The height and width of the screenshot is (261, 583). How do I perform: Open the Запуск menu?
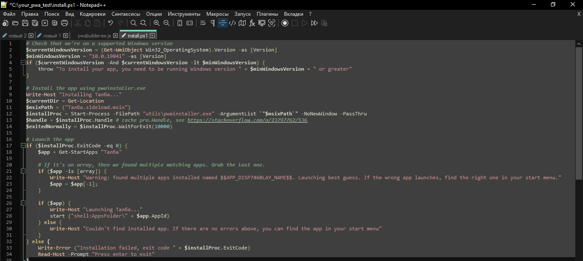[x=243, y=14]
